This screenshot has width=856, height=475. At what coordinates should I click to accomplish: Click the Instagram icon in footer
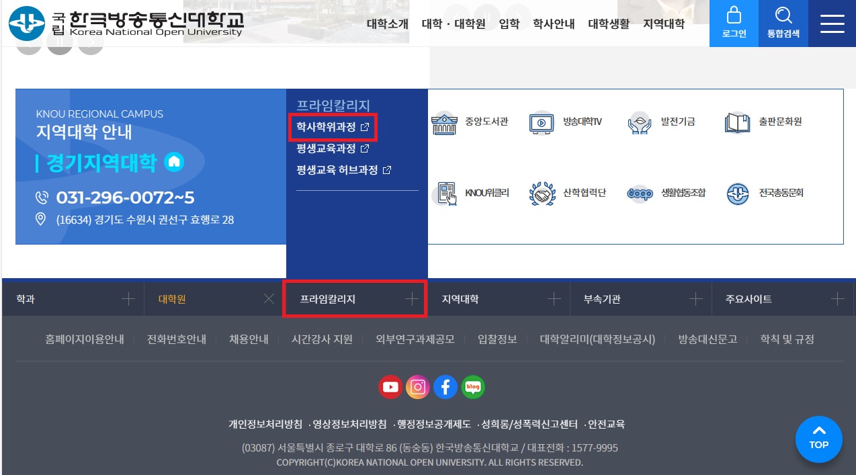click(x=418, y=387)
